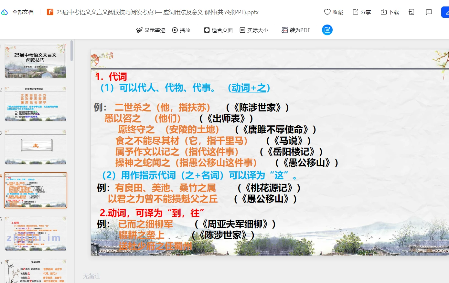Select the highlighted slide 4 thumbnail

[x=36, y=190]
